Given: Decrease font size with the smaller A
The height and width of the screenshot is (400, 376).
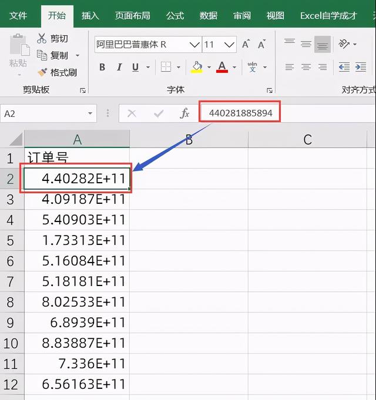Looking at the screenshot, I should point(261,44).
